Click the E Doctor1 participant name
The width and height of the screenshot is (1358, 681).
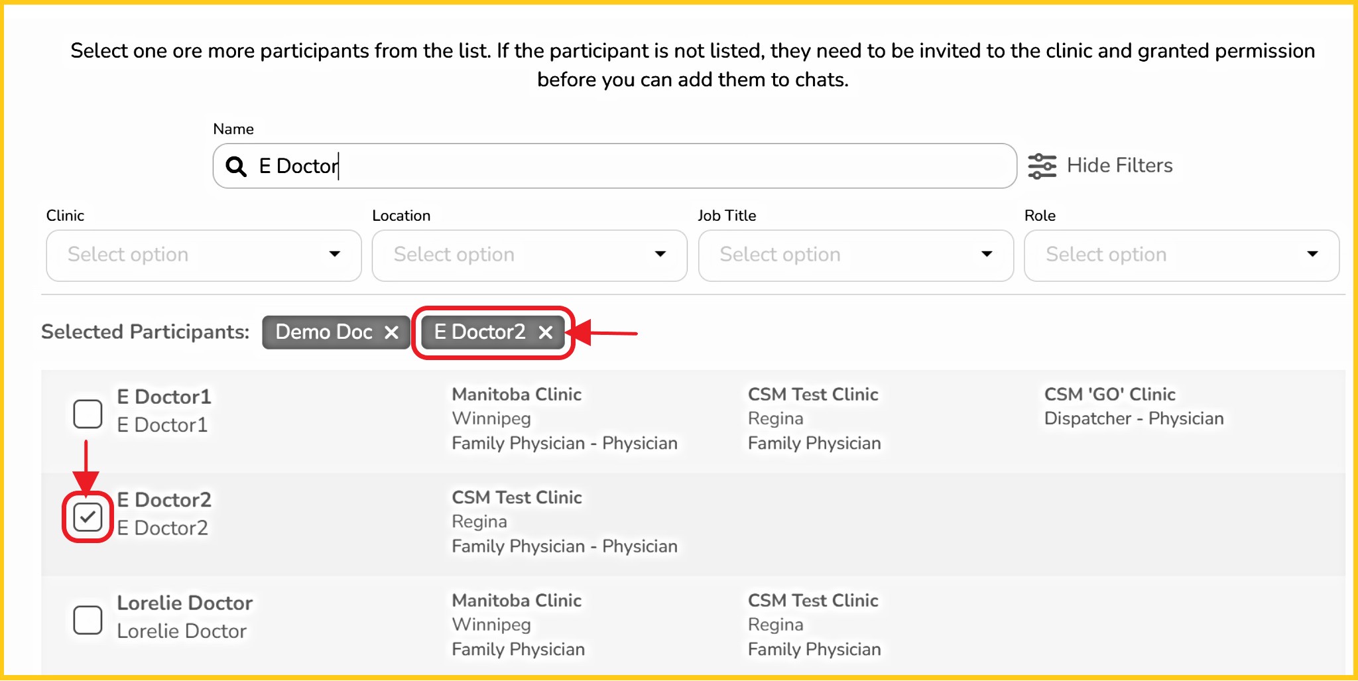[164, 397]
